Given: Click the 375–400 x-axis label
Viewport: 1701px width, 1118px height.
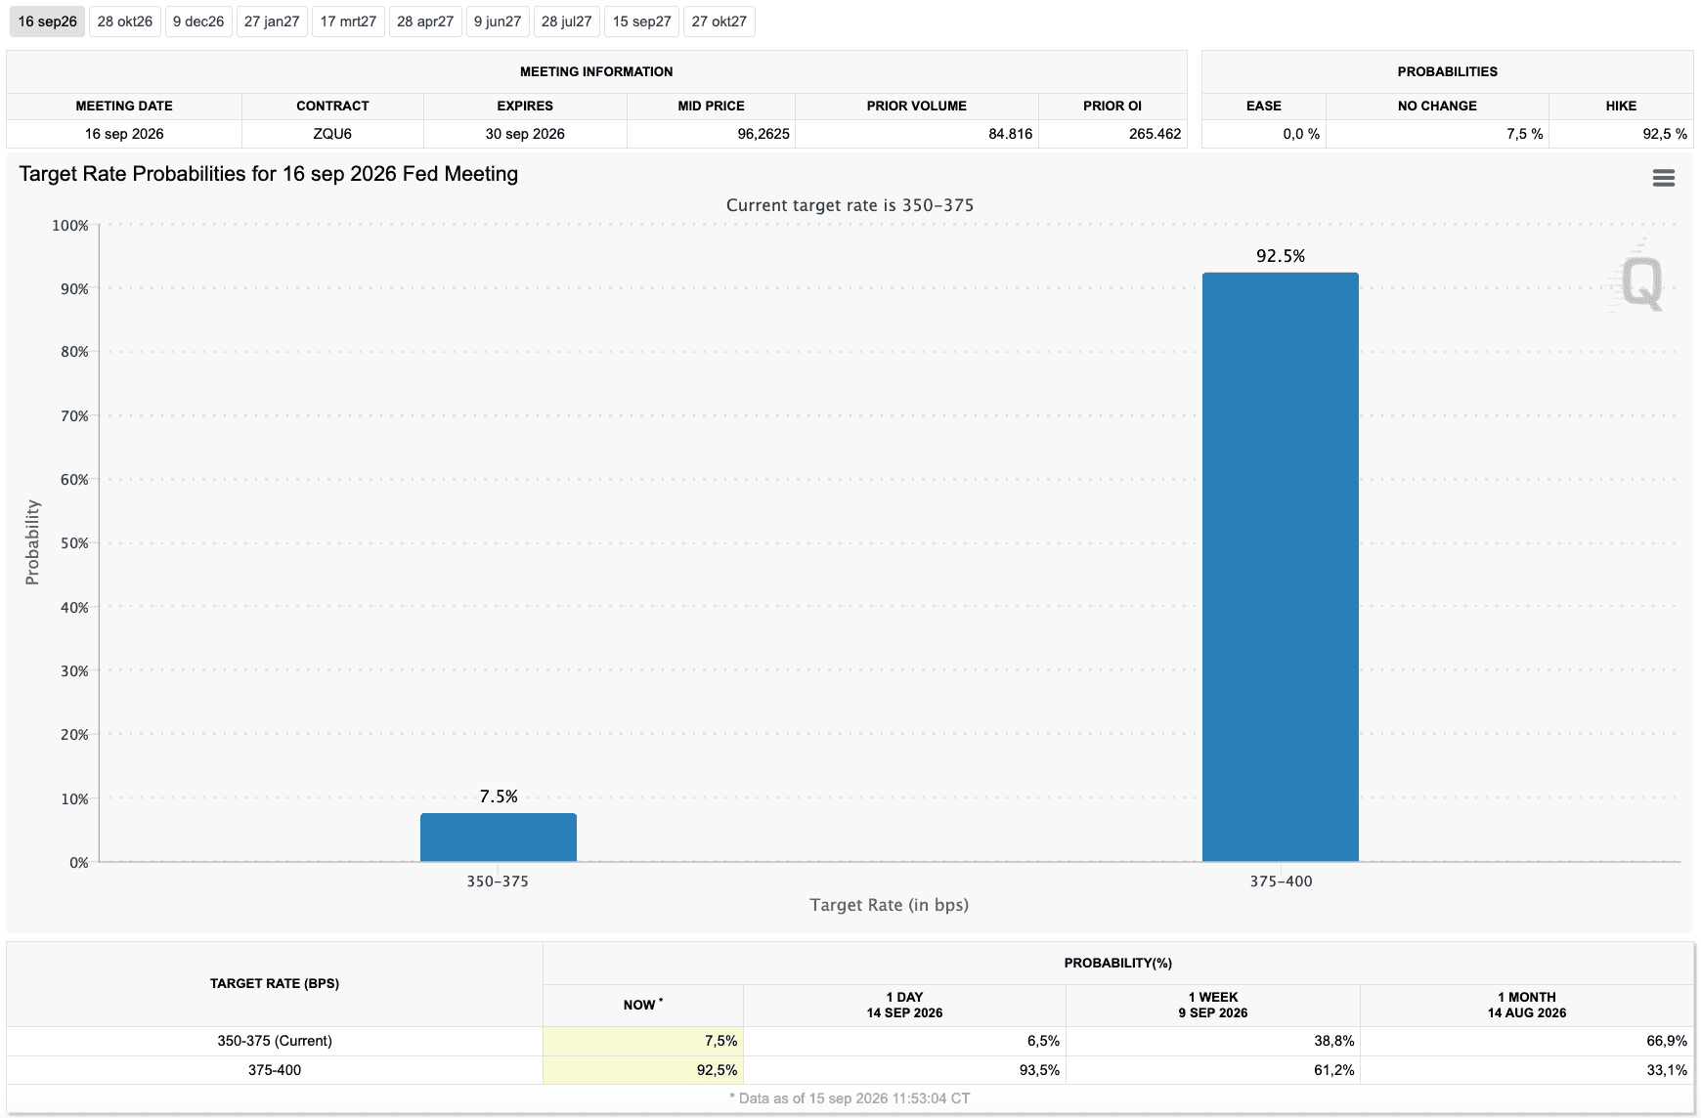Looking at the screenshot, I should tap(1281, 881).
